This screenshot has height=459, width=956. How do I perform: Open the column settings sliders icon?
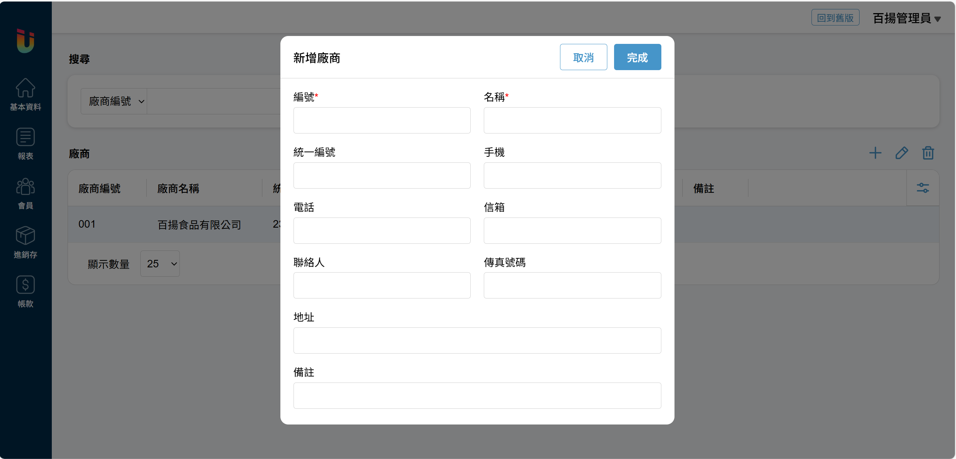(923, 188)
